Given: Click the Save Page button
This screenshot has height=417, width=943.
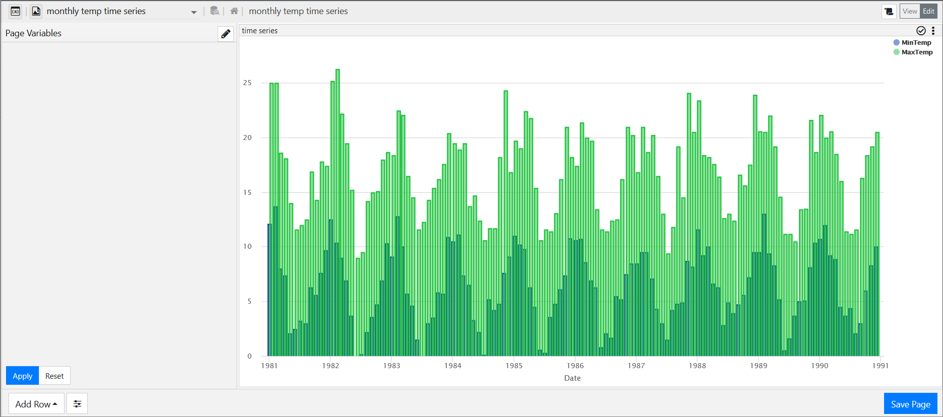Looking at the screenshot, I should [911, 404].
